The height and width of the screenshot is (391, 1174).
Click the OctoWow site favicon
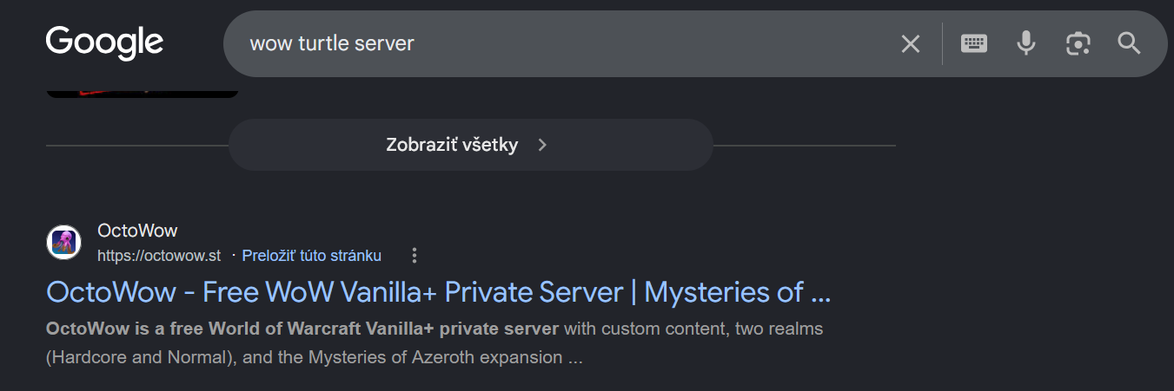tap(63, 242)
